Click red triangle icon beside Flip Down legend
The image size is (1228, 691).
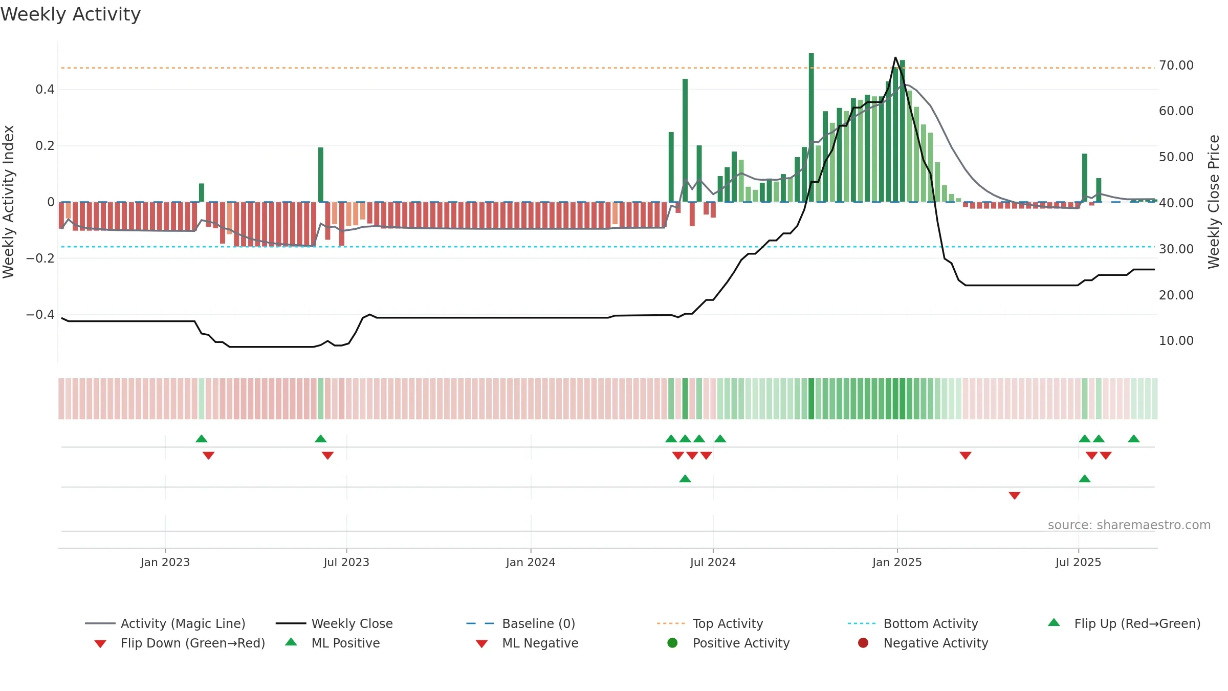click(100, 644)
